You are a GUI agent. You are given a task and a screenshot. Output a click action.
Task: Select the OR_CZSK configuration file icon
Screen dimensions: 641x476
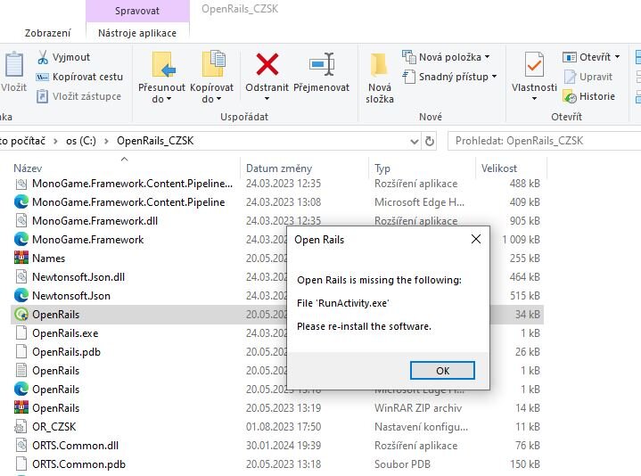21,427
